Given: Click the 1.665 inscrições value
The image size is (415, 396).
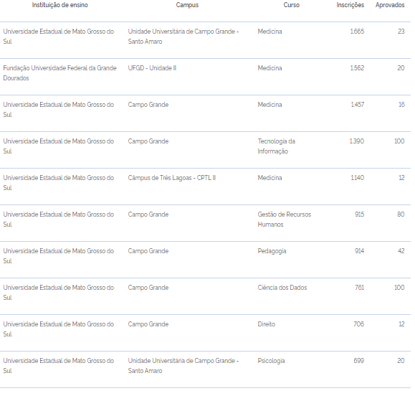Looking at the screenshot, I should tap(357, 32).
